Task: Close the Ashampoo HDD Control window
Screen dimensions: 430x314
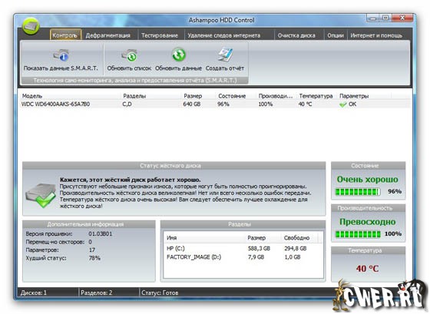Action: [x=402, y=18]
